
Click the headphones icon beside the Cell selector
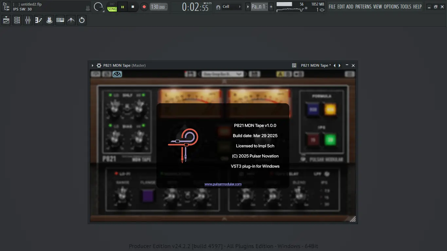coord(218,7)
